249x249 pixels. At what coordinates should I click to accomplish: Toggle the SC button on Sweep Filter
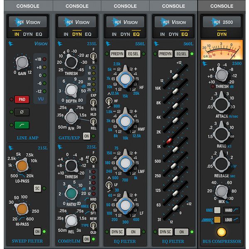37,188
